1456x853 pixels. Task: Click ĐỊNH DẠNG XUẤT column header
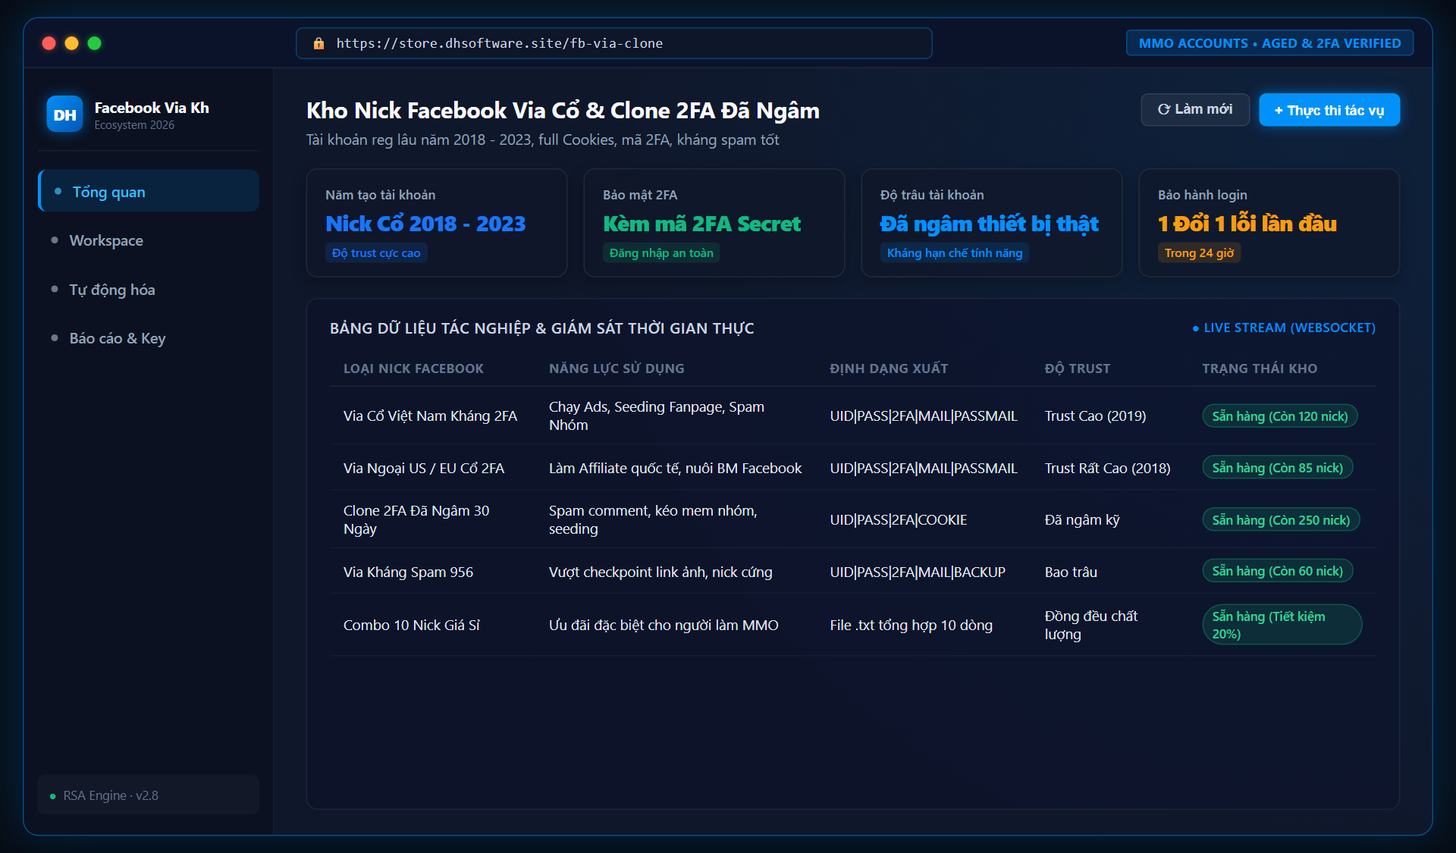[889, 368]
